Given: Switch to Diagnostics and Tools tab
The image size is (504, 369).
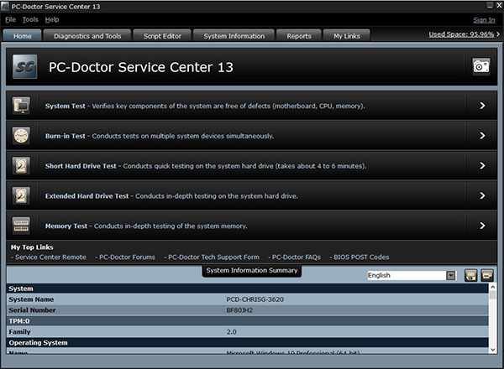Looking at the screenshot, I should click(x=87, y=36).
